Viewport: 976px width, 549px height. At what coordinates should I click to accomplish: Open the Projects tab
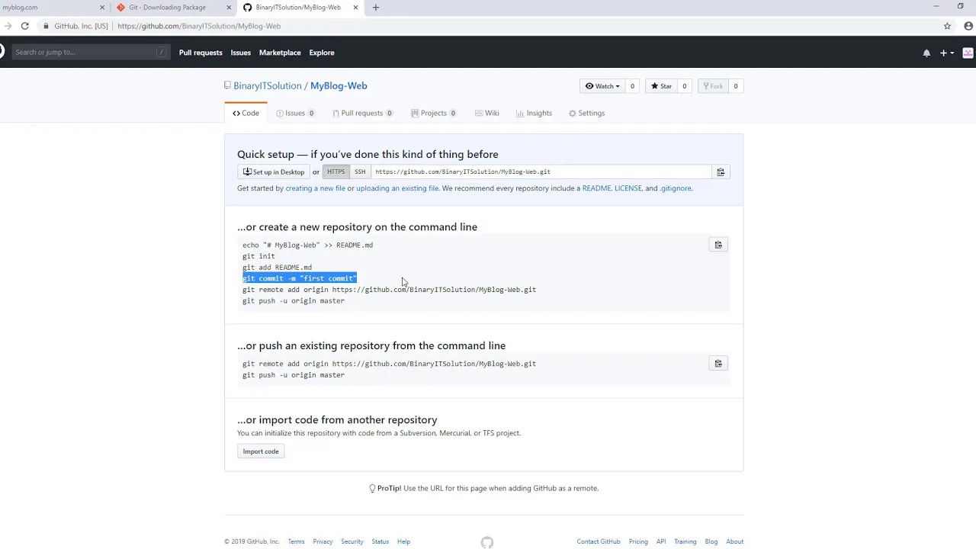pyautogui.click(x=433, y=113)
